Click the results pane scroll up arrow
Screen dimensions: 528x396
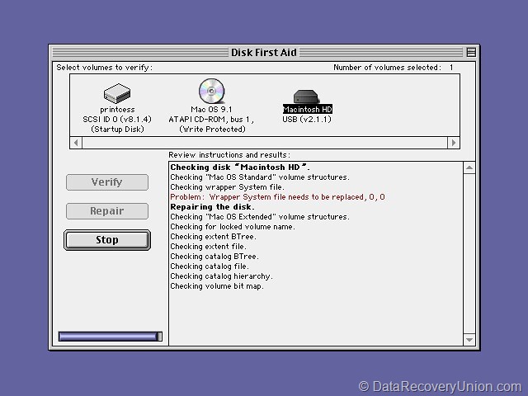click(469, 167)
